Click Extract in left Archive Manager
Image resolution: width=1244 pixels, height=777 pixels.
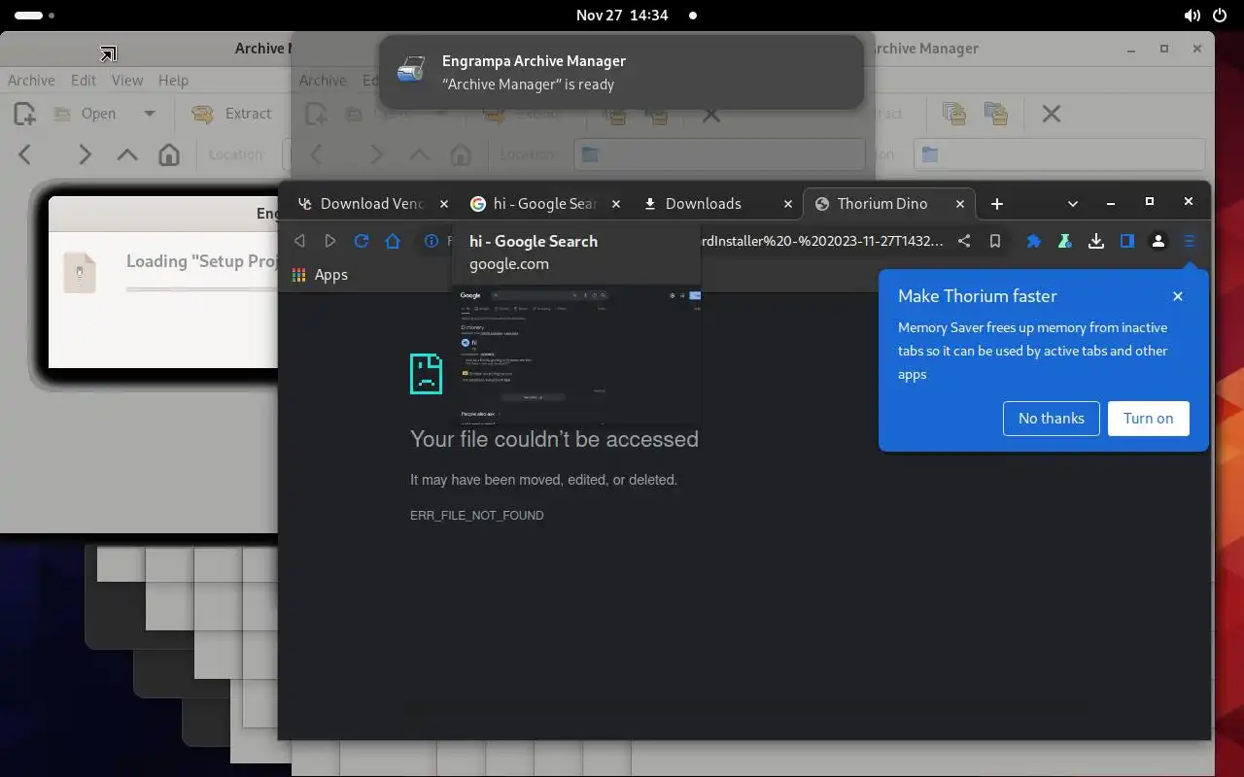click(x=231, y=114)
